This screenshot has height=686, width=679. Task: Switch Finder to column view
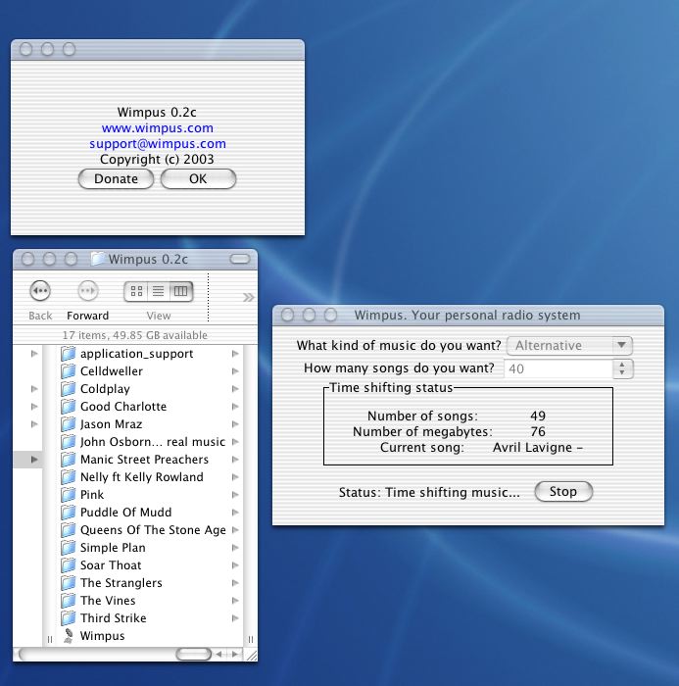click(x=180, y=291)
